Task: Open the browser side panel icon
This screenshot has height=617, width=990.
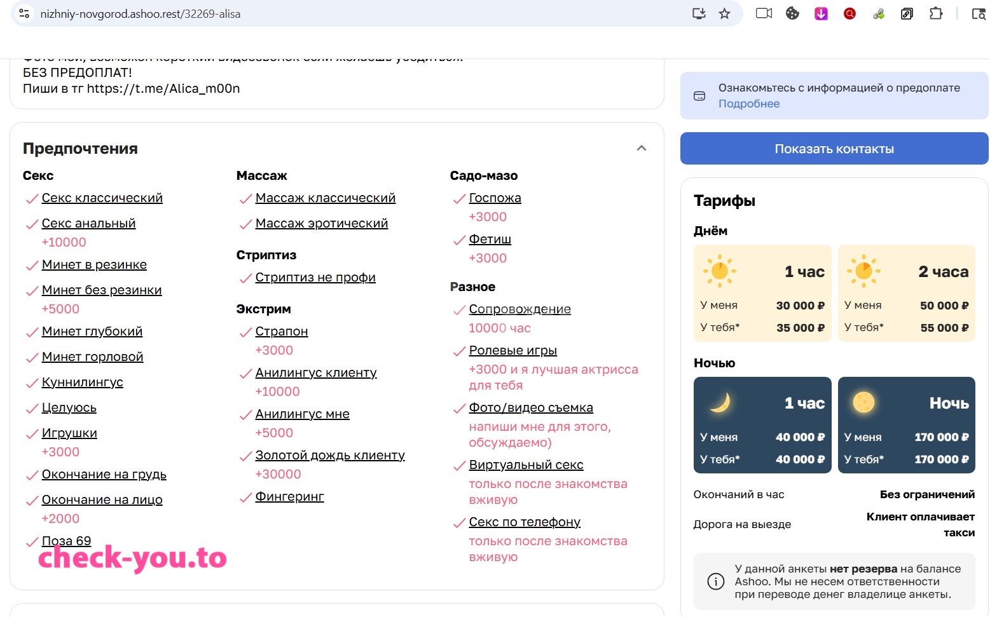Action: (979, 13)
